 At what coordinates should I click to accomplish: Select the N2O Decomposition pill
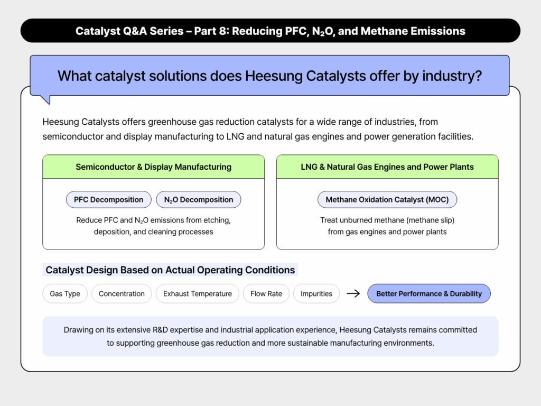pos(199,199)
